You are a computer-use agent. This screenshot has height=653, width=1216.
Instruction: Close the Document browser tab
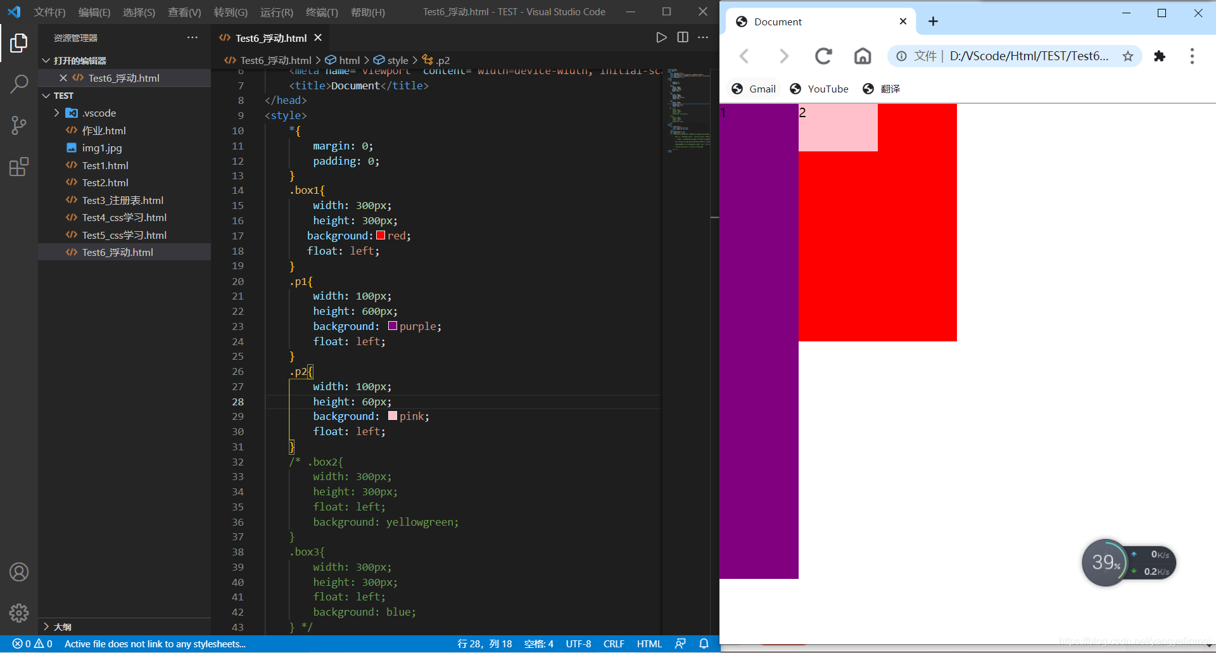pos(903,22)
